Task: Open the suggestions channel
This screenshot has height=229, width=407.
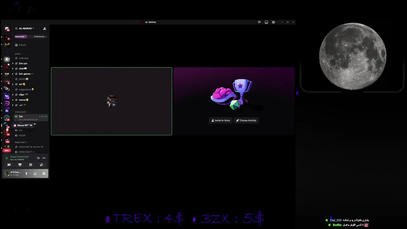Action: coord(31,89)
